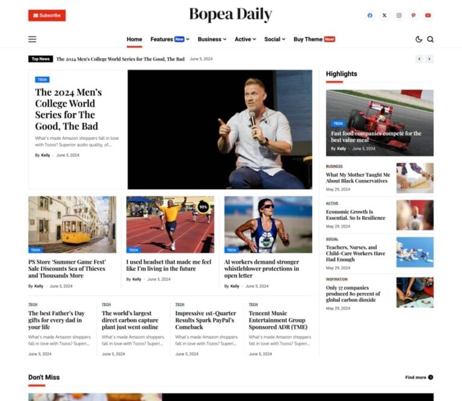Viewport: 462px width, 401px height.
Task: Show next Top News headline arrow
Action: (x=429, y=59)
